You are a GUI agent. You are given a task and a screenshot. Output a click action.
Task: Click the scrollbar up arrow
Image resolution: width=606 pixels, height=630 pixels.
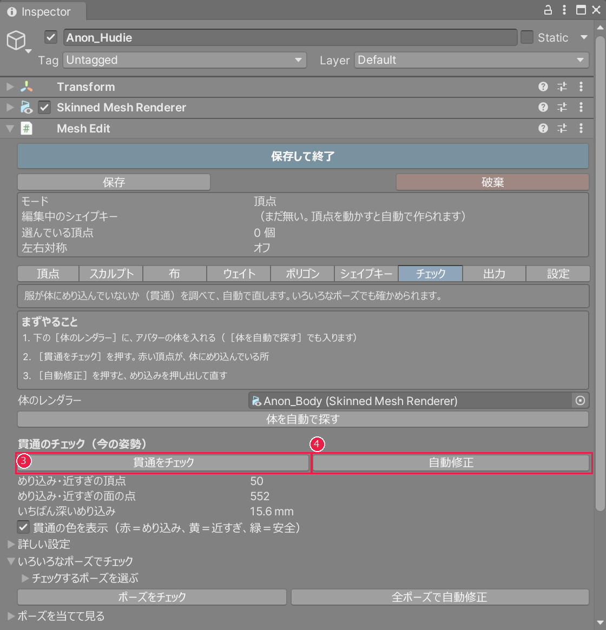point(600,28)
